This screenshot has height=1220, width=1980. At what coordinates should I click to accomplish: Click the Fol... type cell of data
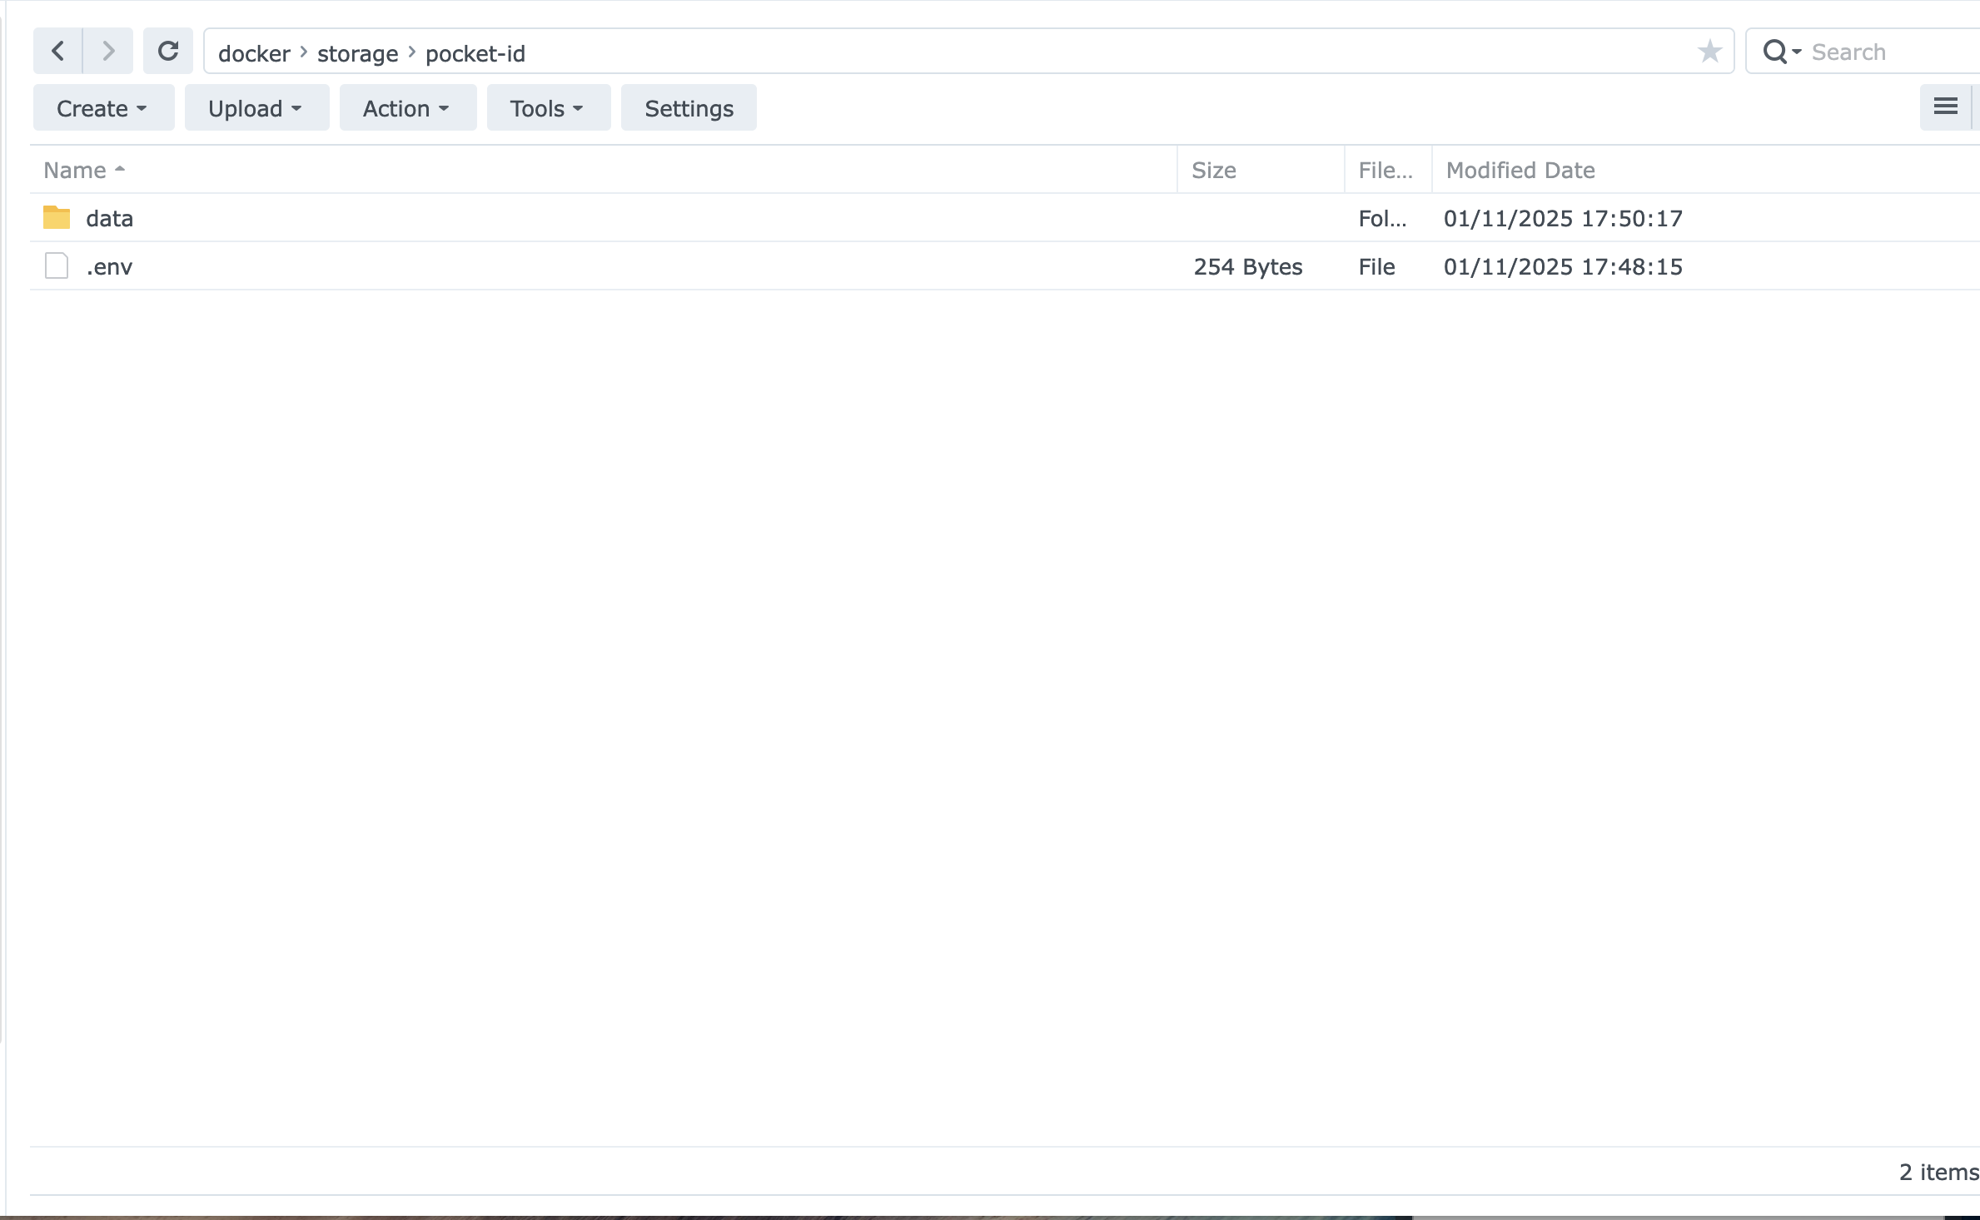click(x=1382, y=218)
